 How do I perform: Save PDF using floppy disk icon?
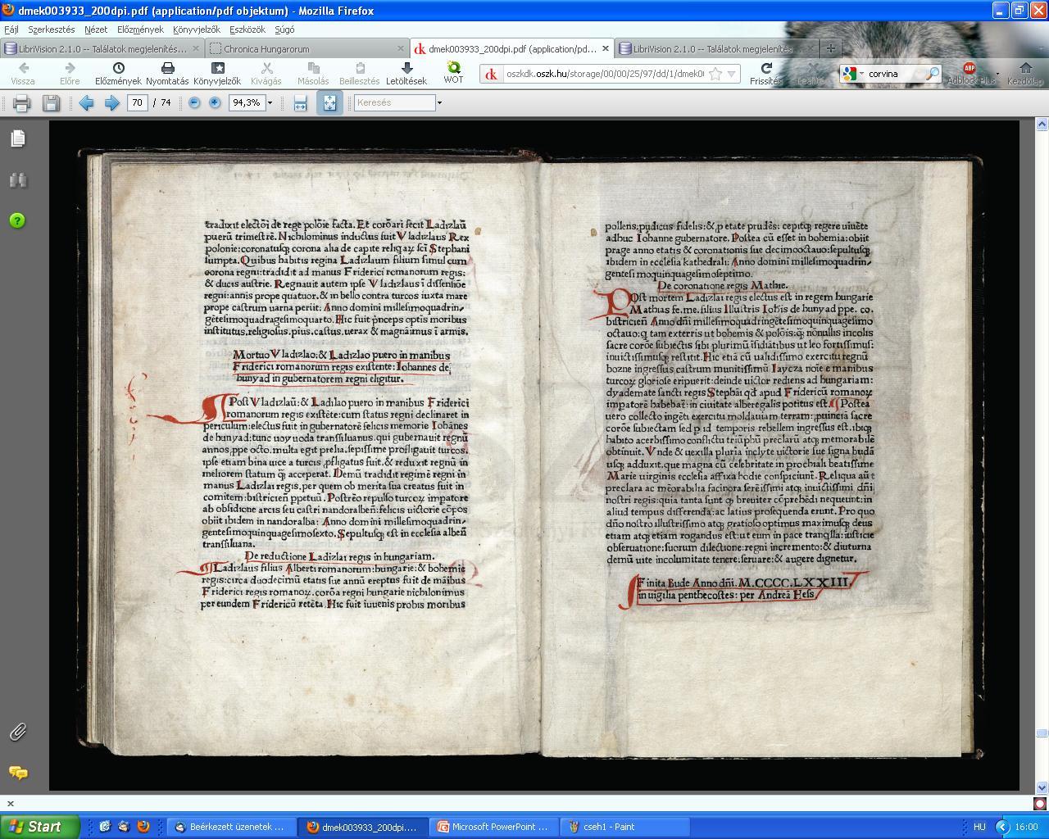click(51, 102)
